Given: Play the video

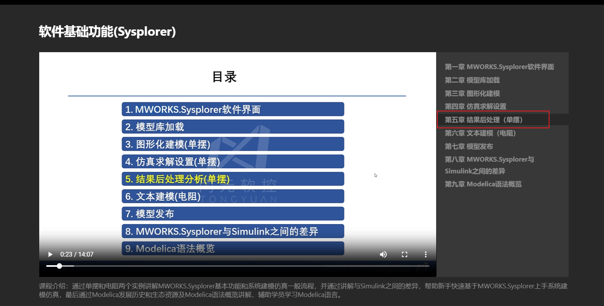Looking at the screenshot, I should coord(50,254).
